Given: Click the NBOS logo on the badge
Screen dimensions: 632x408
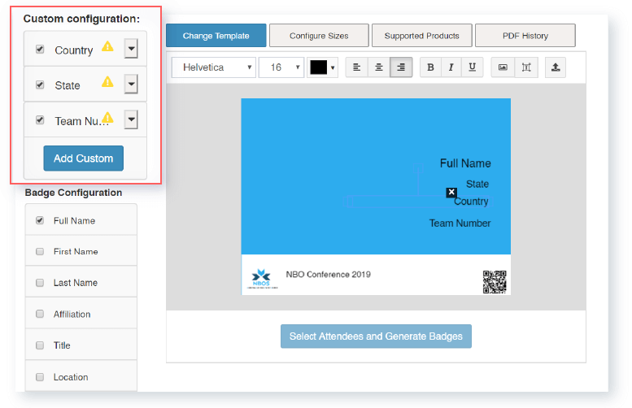Looking at the screenshot, I should point(261,278).
